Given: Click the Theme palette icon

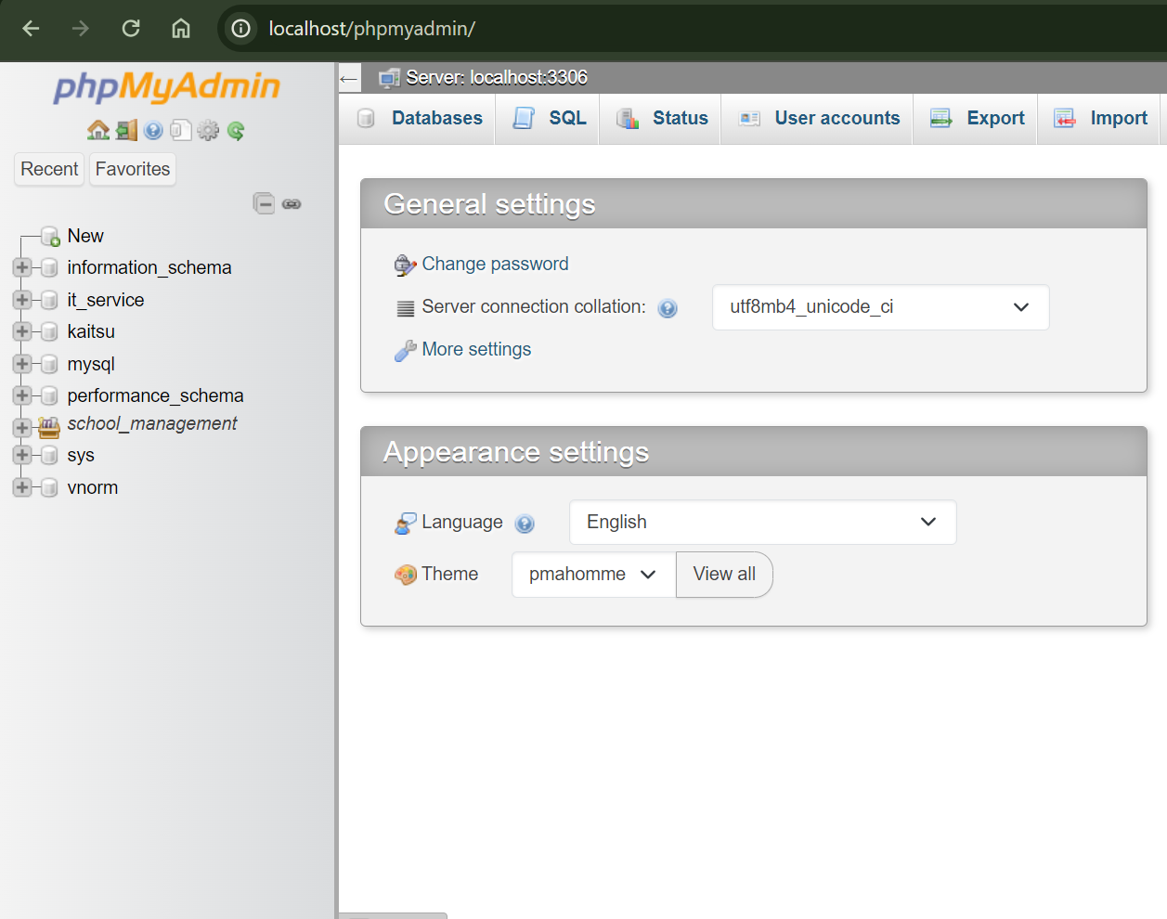Looking at the screenshot, I should [405, 575].
